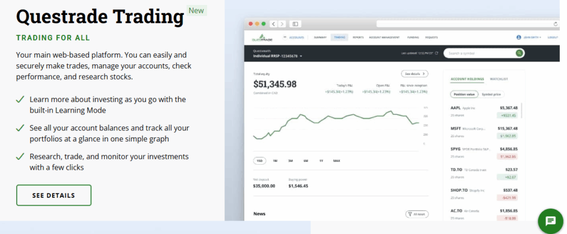Select the 6M chart range
567x234 pixels.
[306, 160]
